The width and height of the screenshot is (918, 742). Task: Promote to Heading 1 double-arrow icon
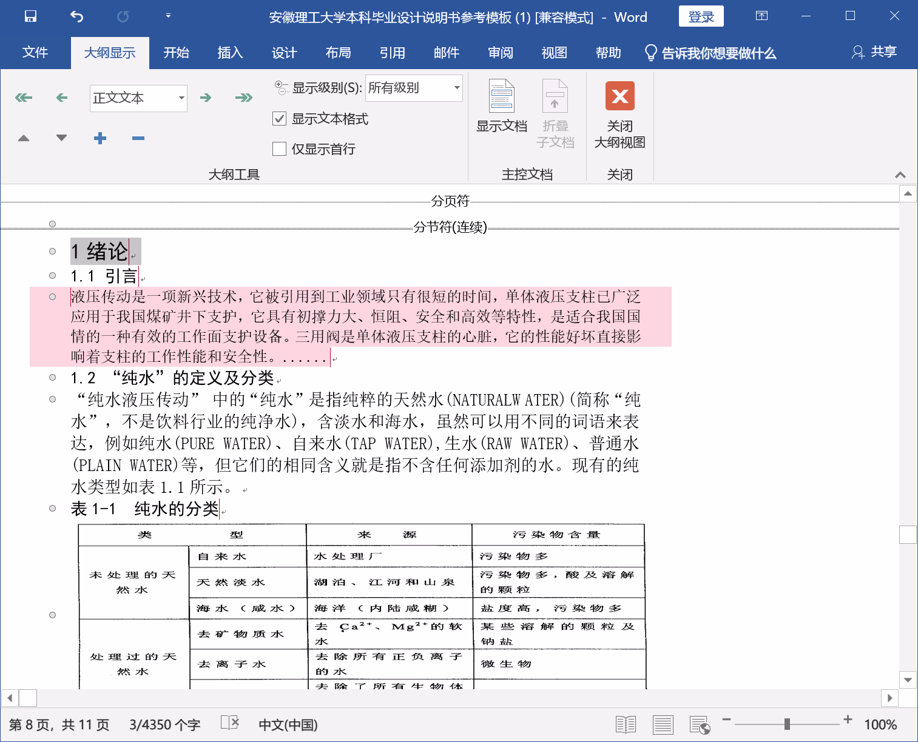[24, 98]
